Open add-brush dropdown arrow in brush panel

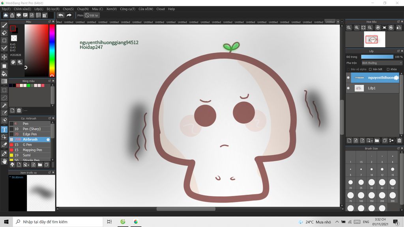(x=28, y=165)
